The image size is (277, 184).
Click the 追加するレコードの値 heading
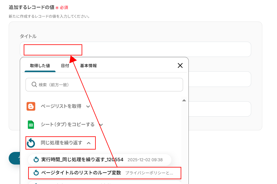(x=32, y=7)
